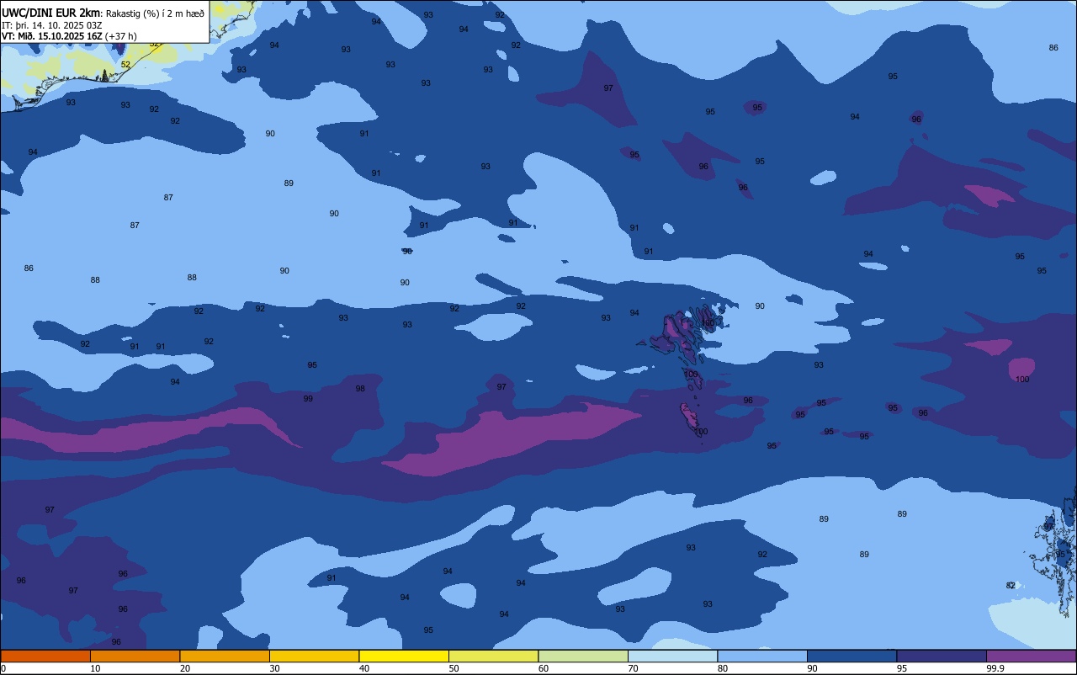
Task: Click the legend tick label '80'
Action: [723, 668]
